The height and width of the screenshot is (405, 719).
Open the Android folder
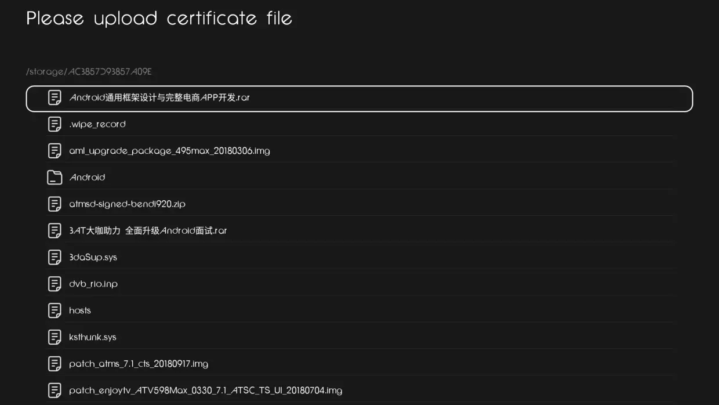[x=359, y=178]
